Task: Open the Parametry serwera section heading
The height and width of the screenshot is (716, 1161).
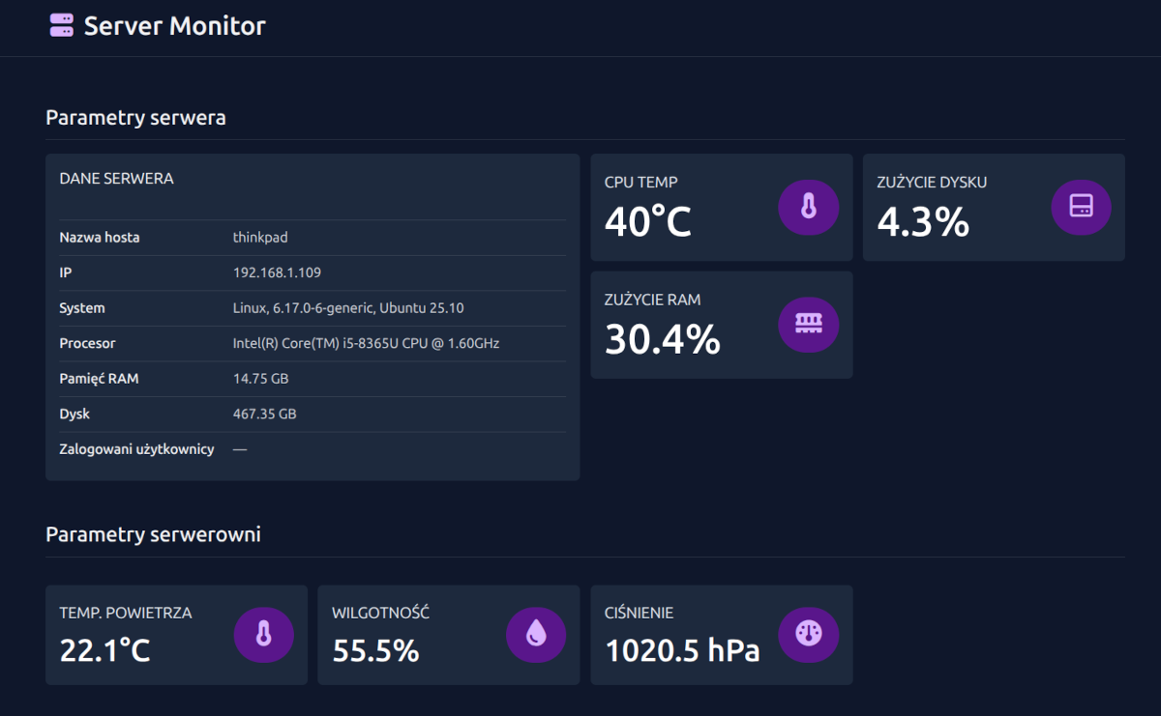Action: 134,117
